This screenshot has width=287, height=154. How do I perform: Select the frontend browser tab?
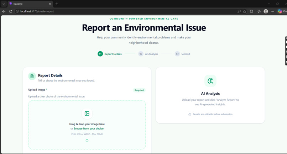[x=30, y=4]
